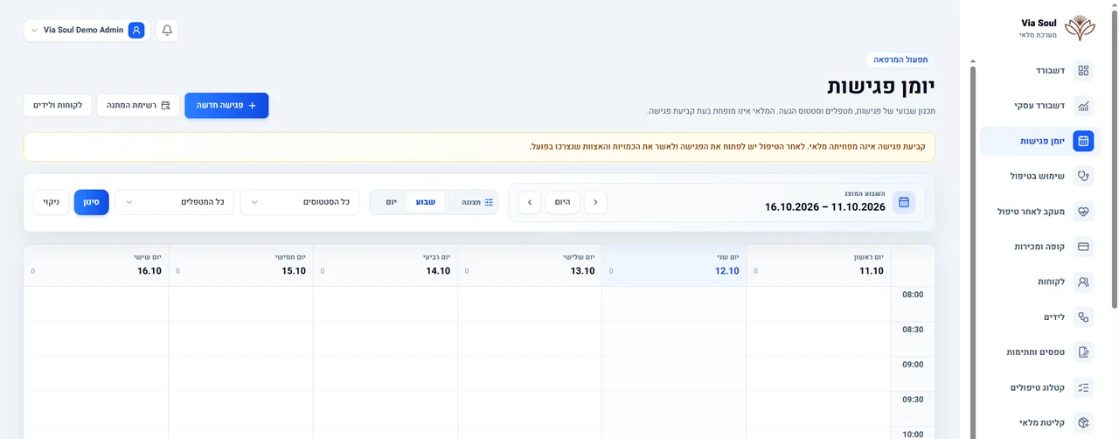
Task: Open the לקוחות people icon
Action: (1083, 282)
